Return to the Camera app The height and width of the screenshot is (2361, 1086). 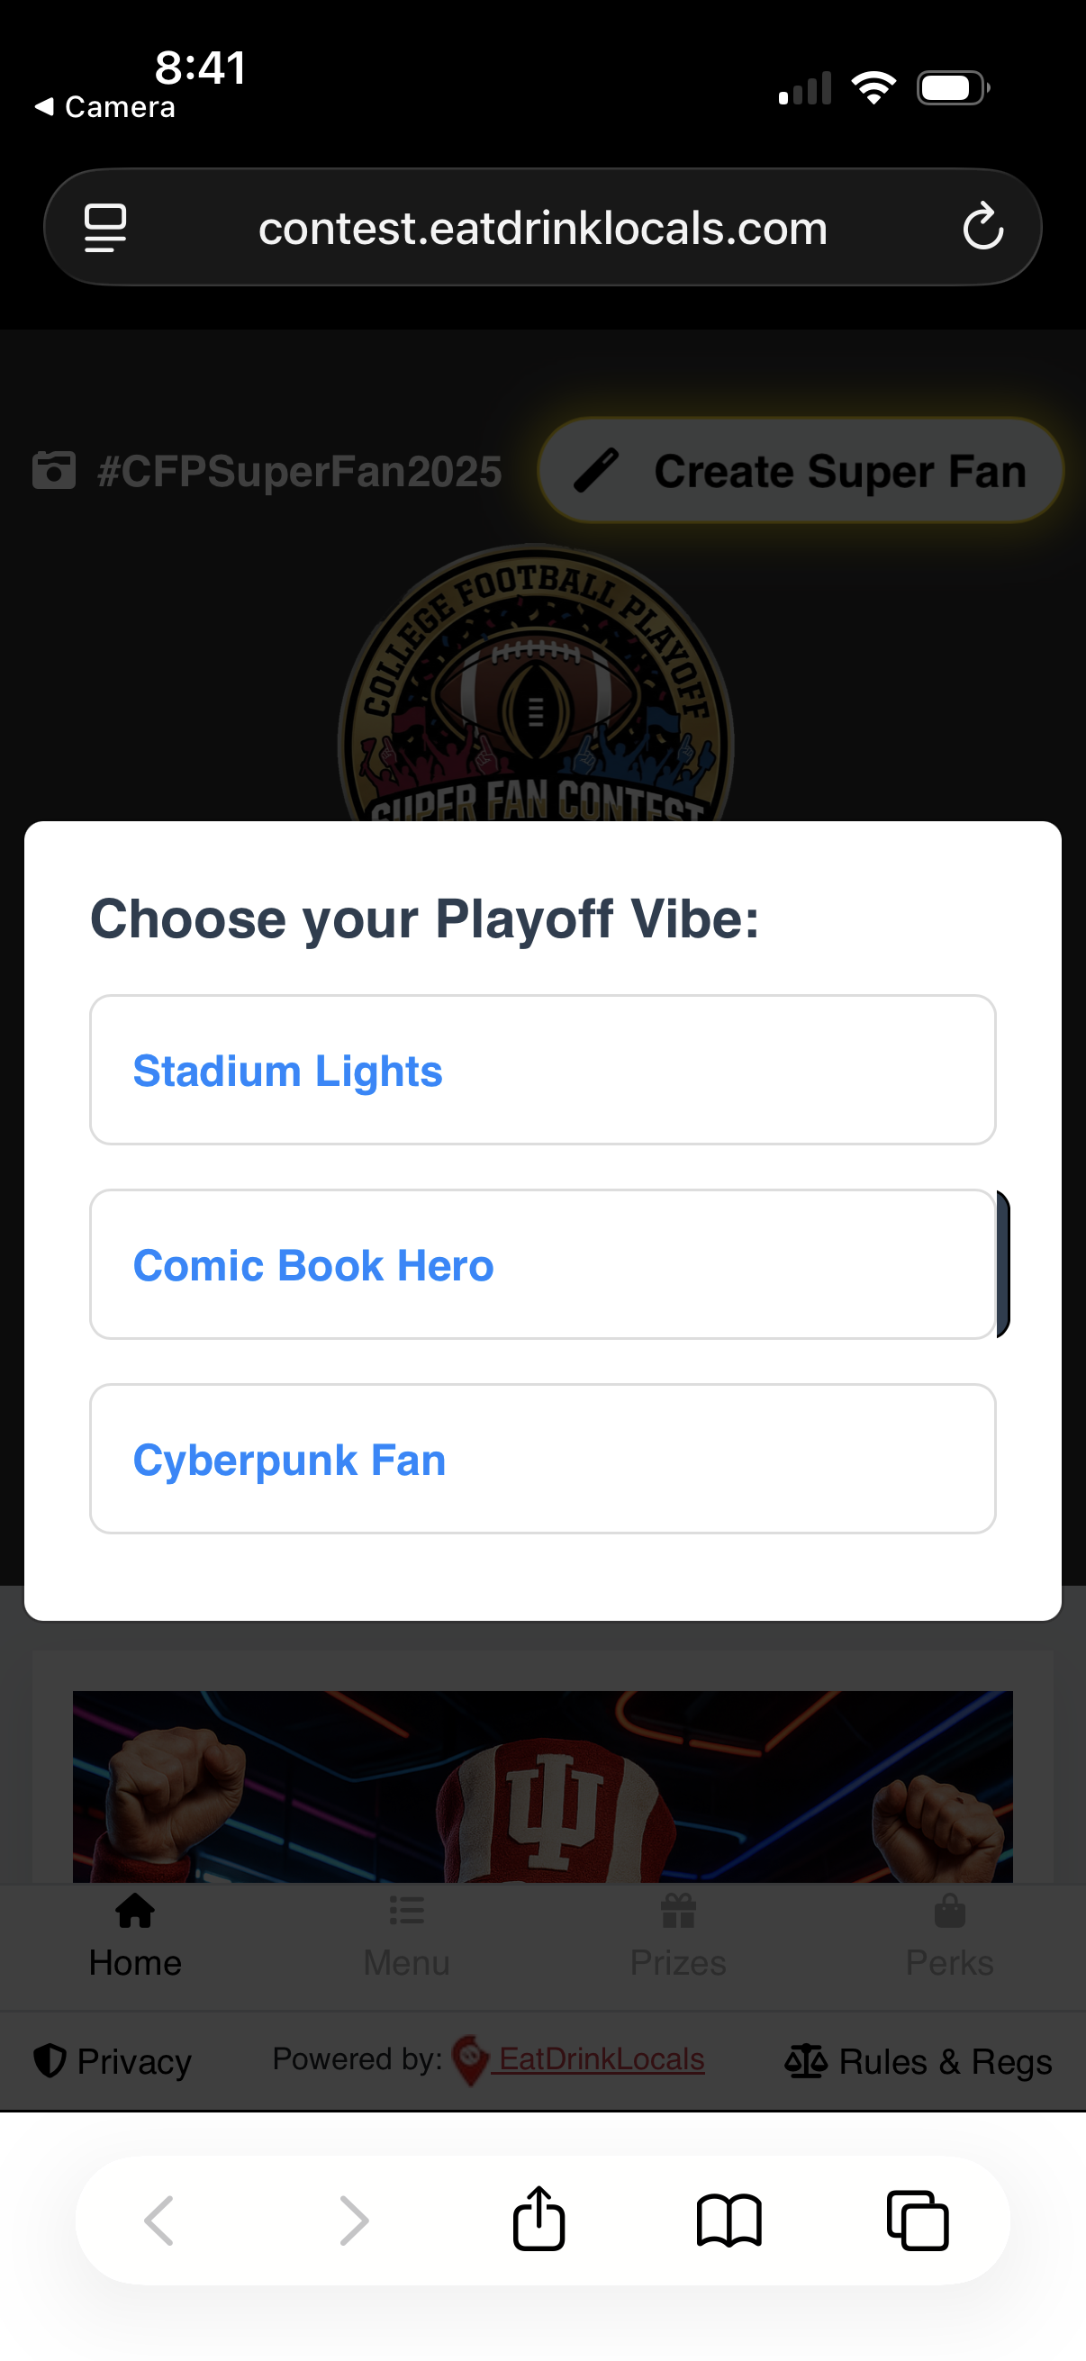pyautogui.click(x=105, y=107)
